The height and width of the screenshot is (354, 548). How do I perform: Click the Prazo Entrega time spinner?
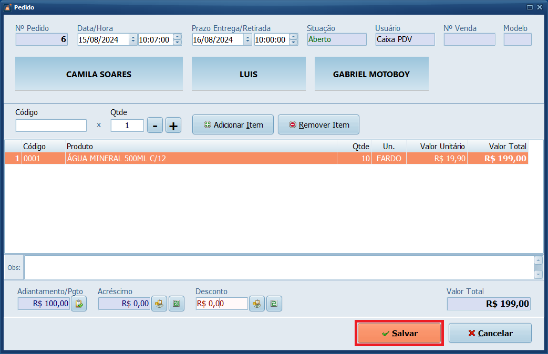[294, 39]
